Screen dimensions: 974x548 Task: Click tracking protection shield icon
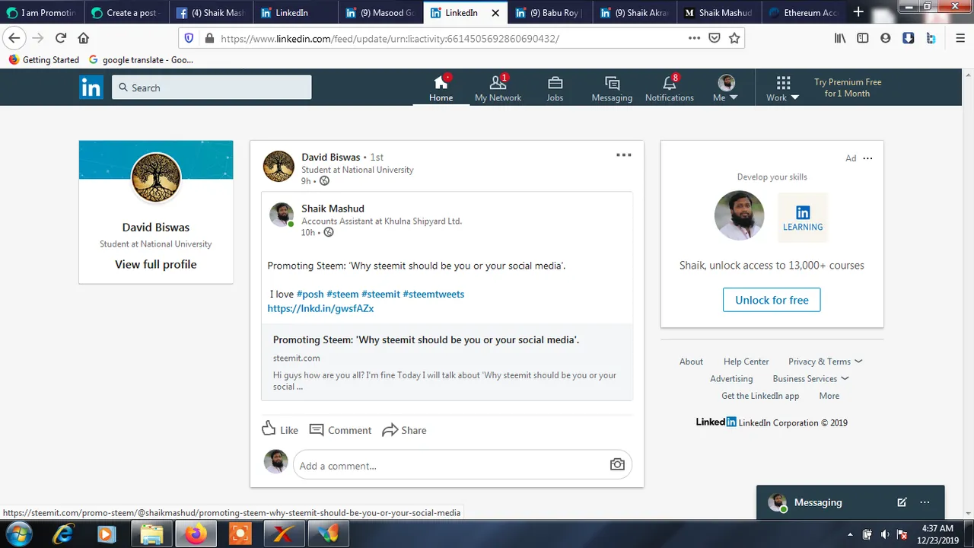(x=189, y=38)
